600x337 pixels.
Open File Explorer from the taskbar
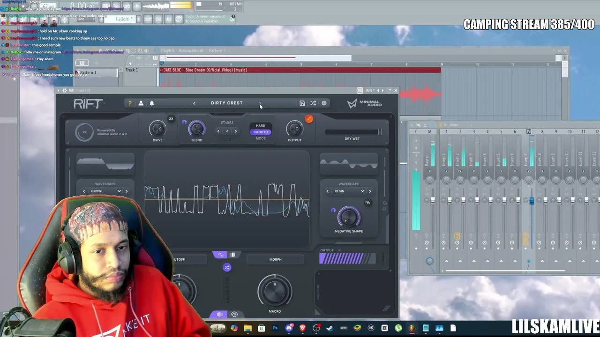[x=247, y=328]
